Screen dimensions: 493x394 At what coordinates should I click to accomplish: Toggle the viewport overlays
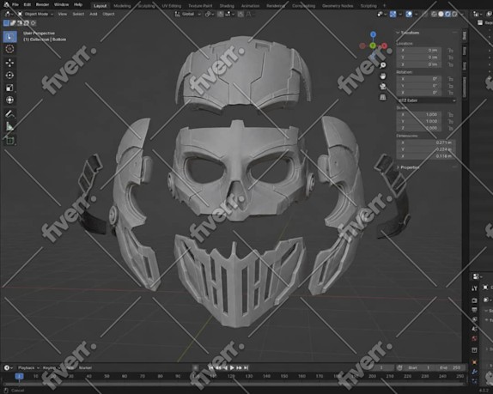point(409,14)
